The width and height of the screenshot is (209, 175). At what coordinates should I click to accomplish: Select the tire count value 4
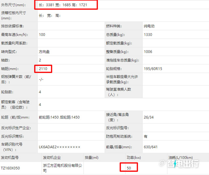tap(40, 92)
